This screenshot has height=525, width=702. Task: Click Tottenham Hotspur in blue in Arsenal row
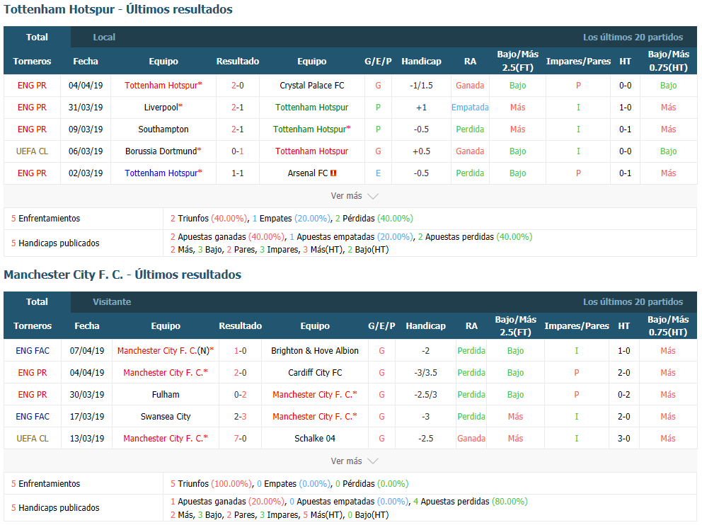[x=163, y=173]
